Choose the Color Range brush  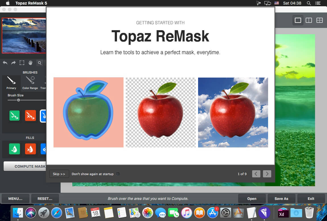[30, 83]
